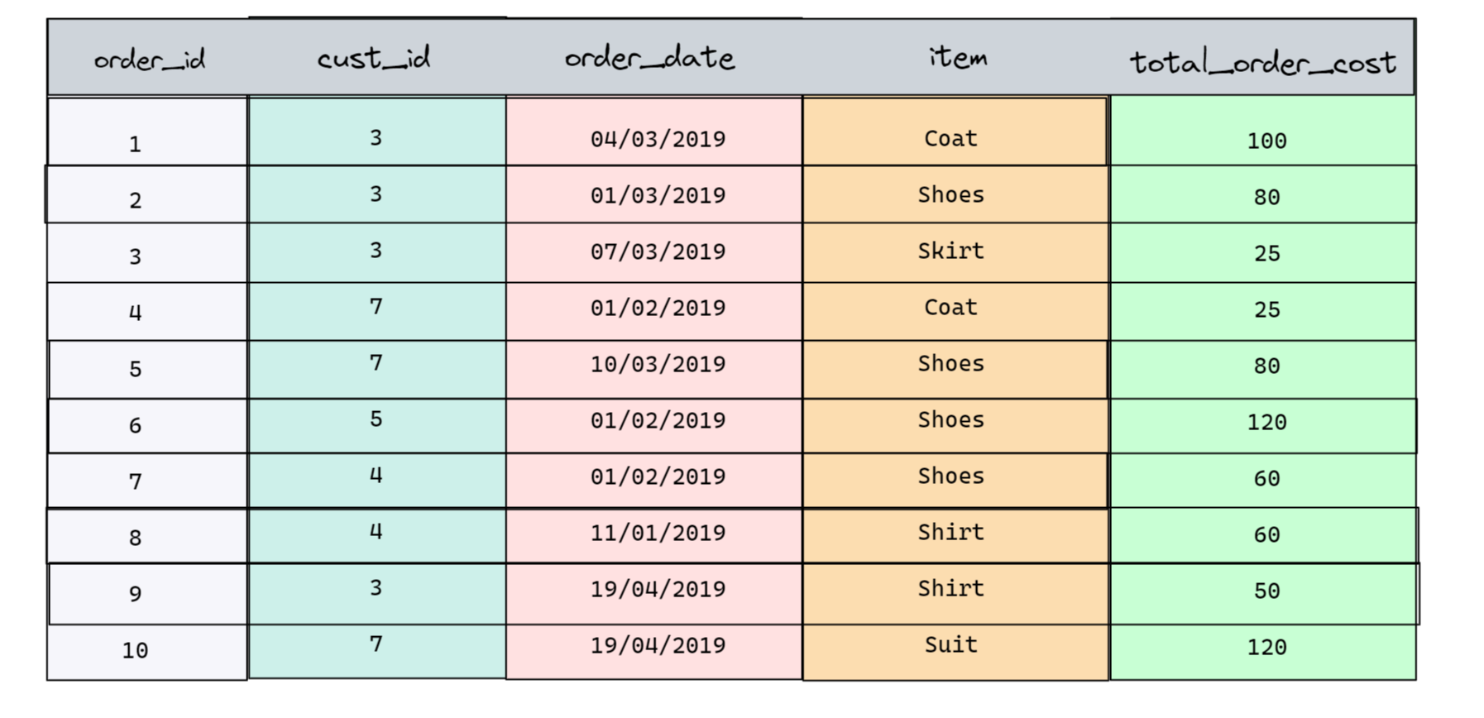Select order_id cell with value 3

tap(147, 252)
